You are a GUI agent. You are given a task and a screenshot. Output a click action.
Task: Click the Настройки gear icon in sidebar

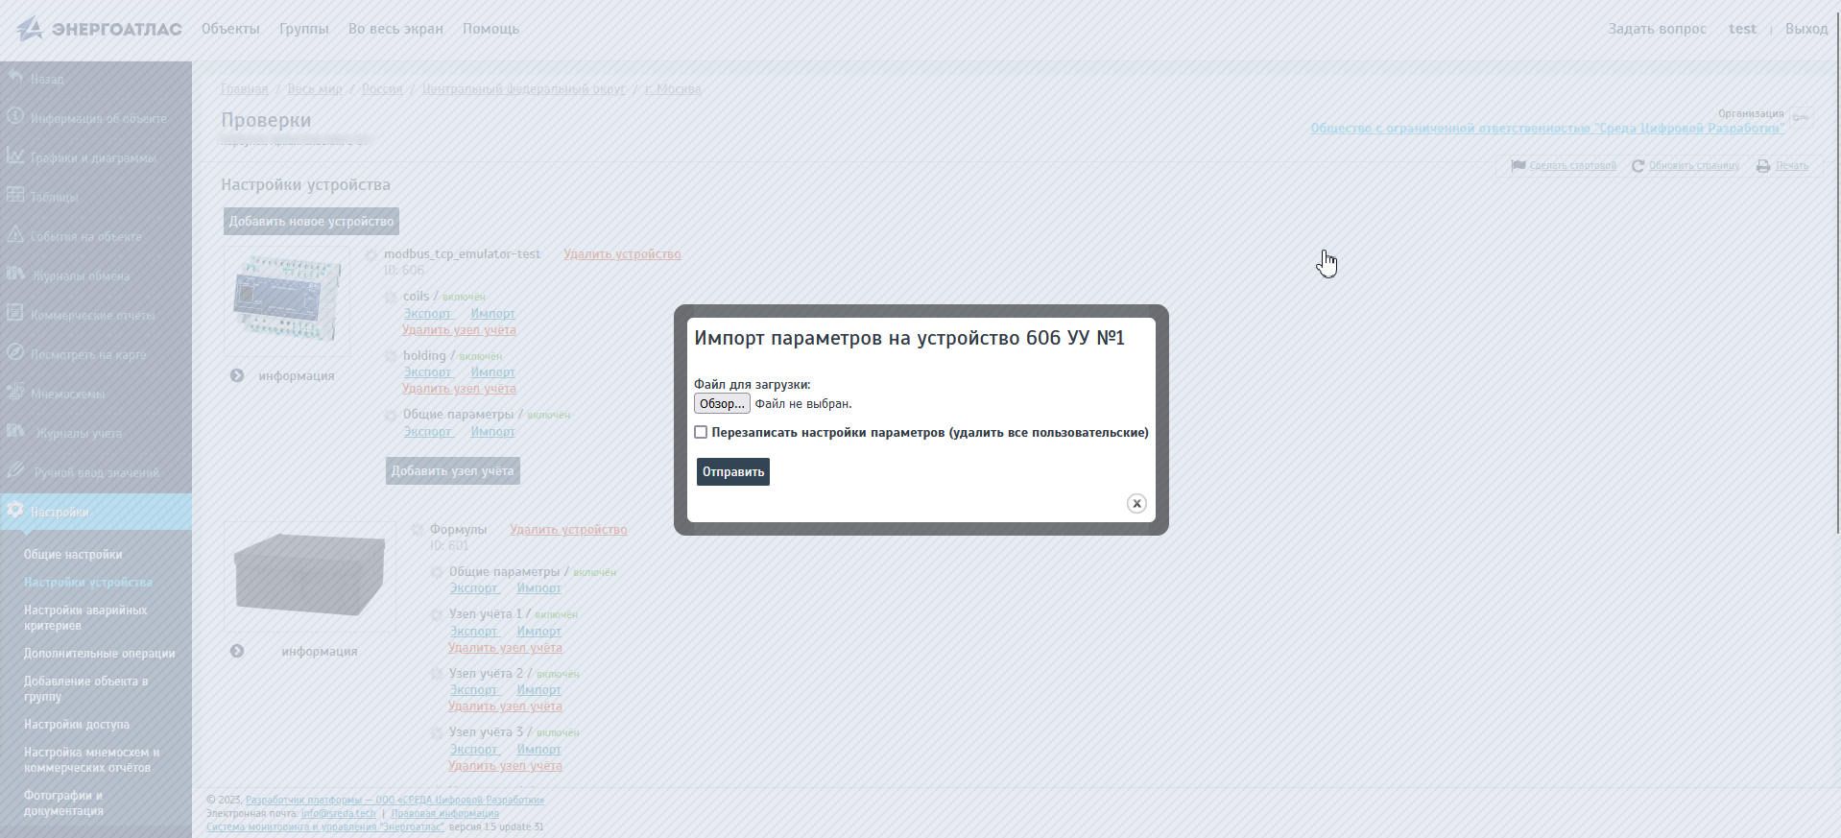pyautogui.click(x=15, y=511)
